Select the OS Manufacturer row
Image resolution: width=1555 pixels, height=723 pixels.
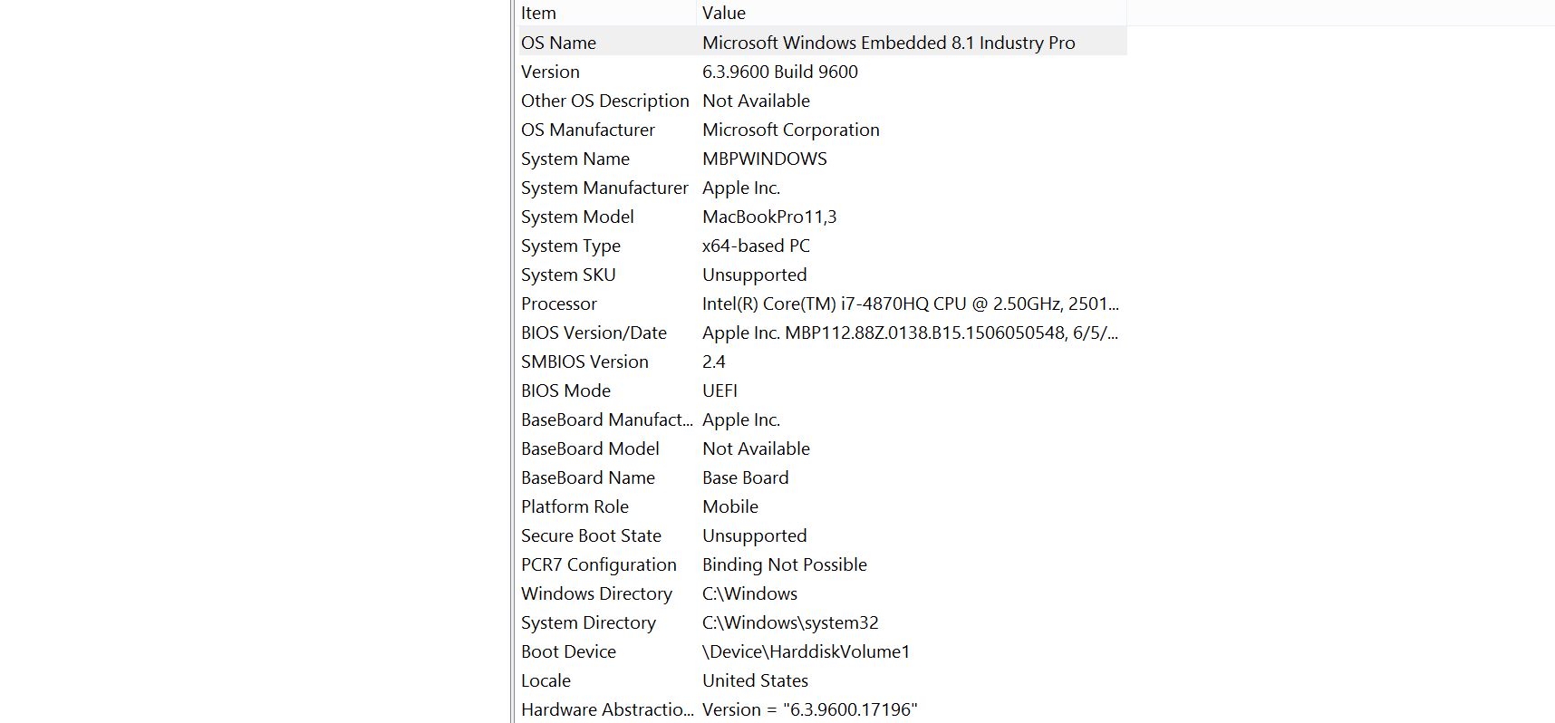(821, 130)
